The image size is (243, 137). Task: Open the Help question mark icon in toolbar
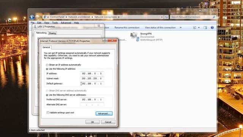click(212, 28)
